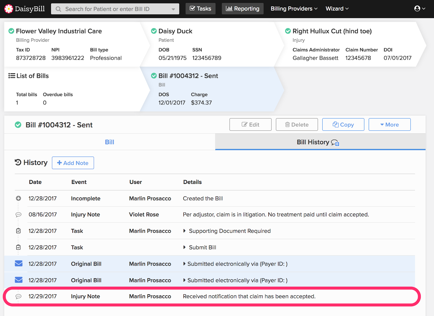This screenshot has width=434, height=316.
Task: Click the Edit bill button
Action: click(250, 125)
